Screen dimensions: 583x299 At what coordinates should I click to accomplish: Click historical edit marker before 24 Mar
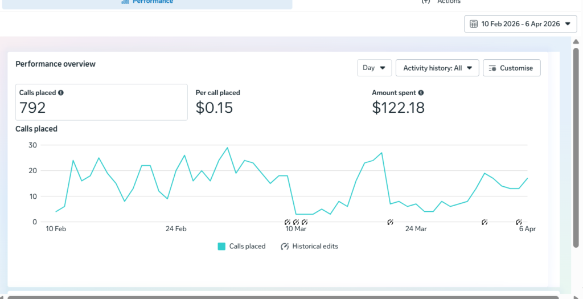pyautogui.click(x=390, y=222)
